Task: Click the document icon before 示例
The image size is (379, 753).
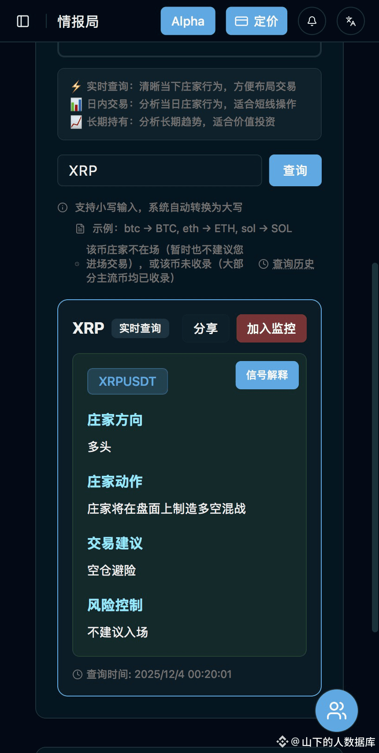Action: coord(80,229)
